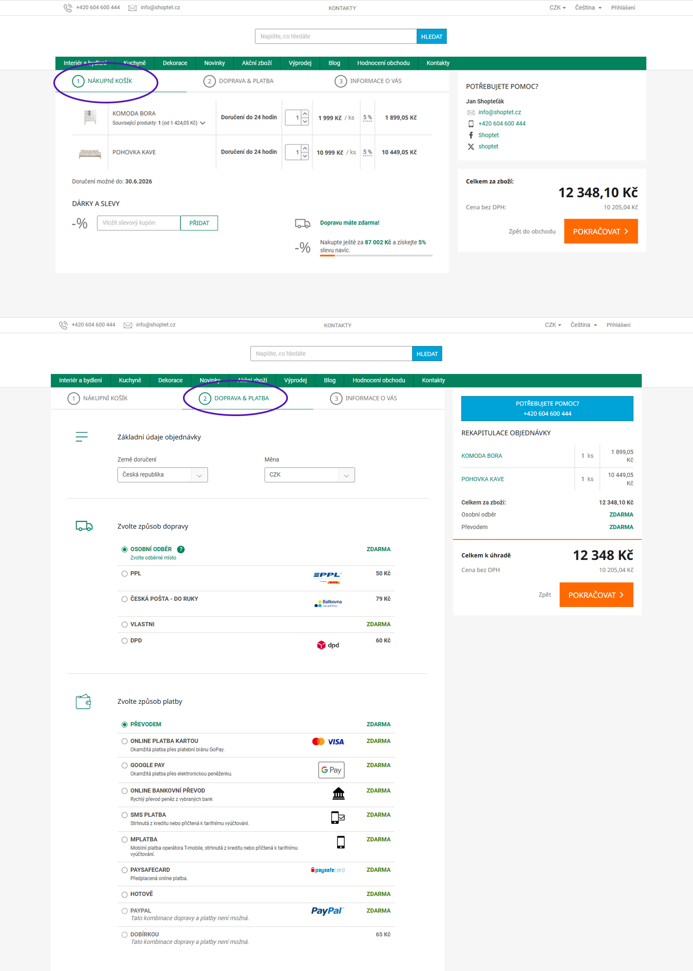Image resolution: width=693 pixels, height=971 pixels.
Task: Open Dekorace menu on Nákupní košík page
Action: click(175, 63)
